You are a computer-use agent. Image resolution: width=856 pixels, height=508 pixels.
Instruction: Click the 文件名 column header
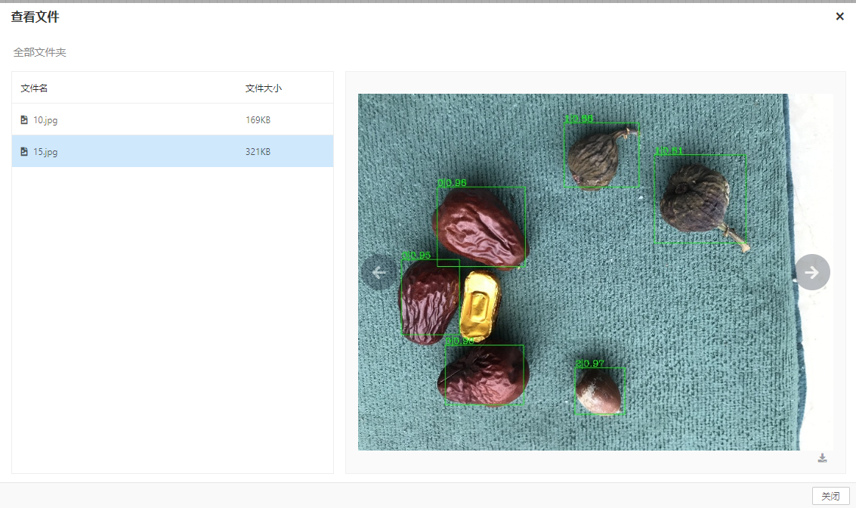click(x=34, y=88)
